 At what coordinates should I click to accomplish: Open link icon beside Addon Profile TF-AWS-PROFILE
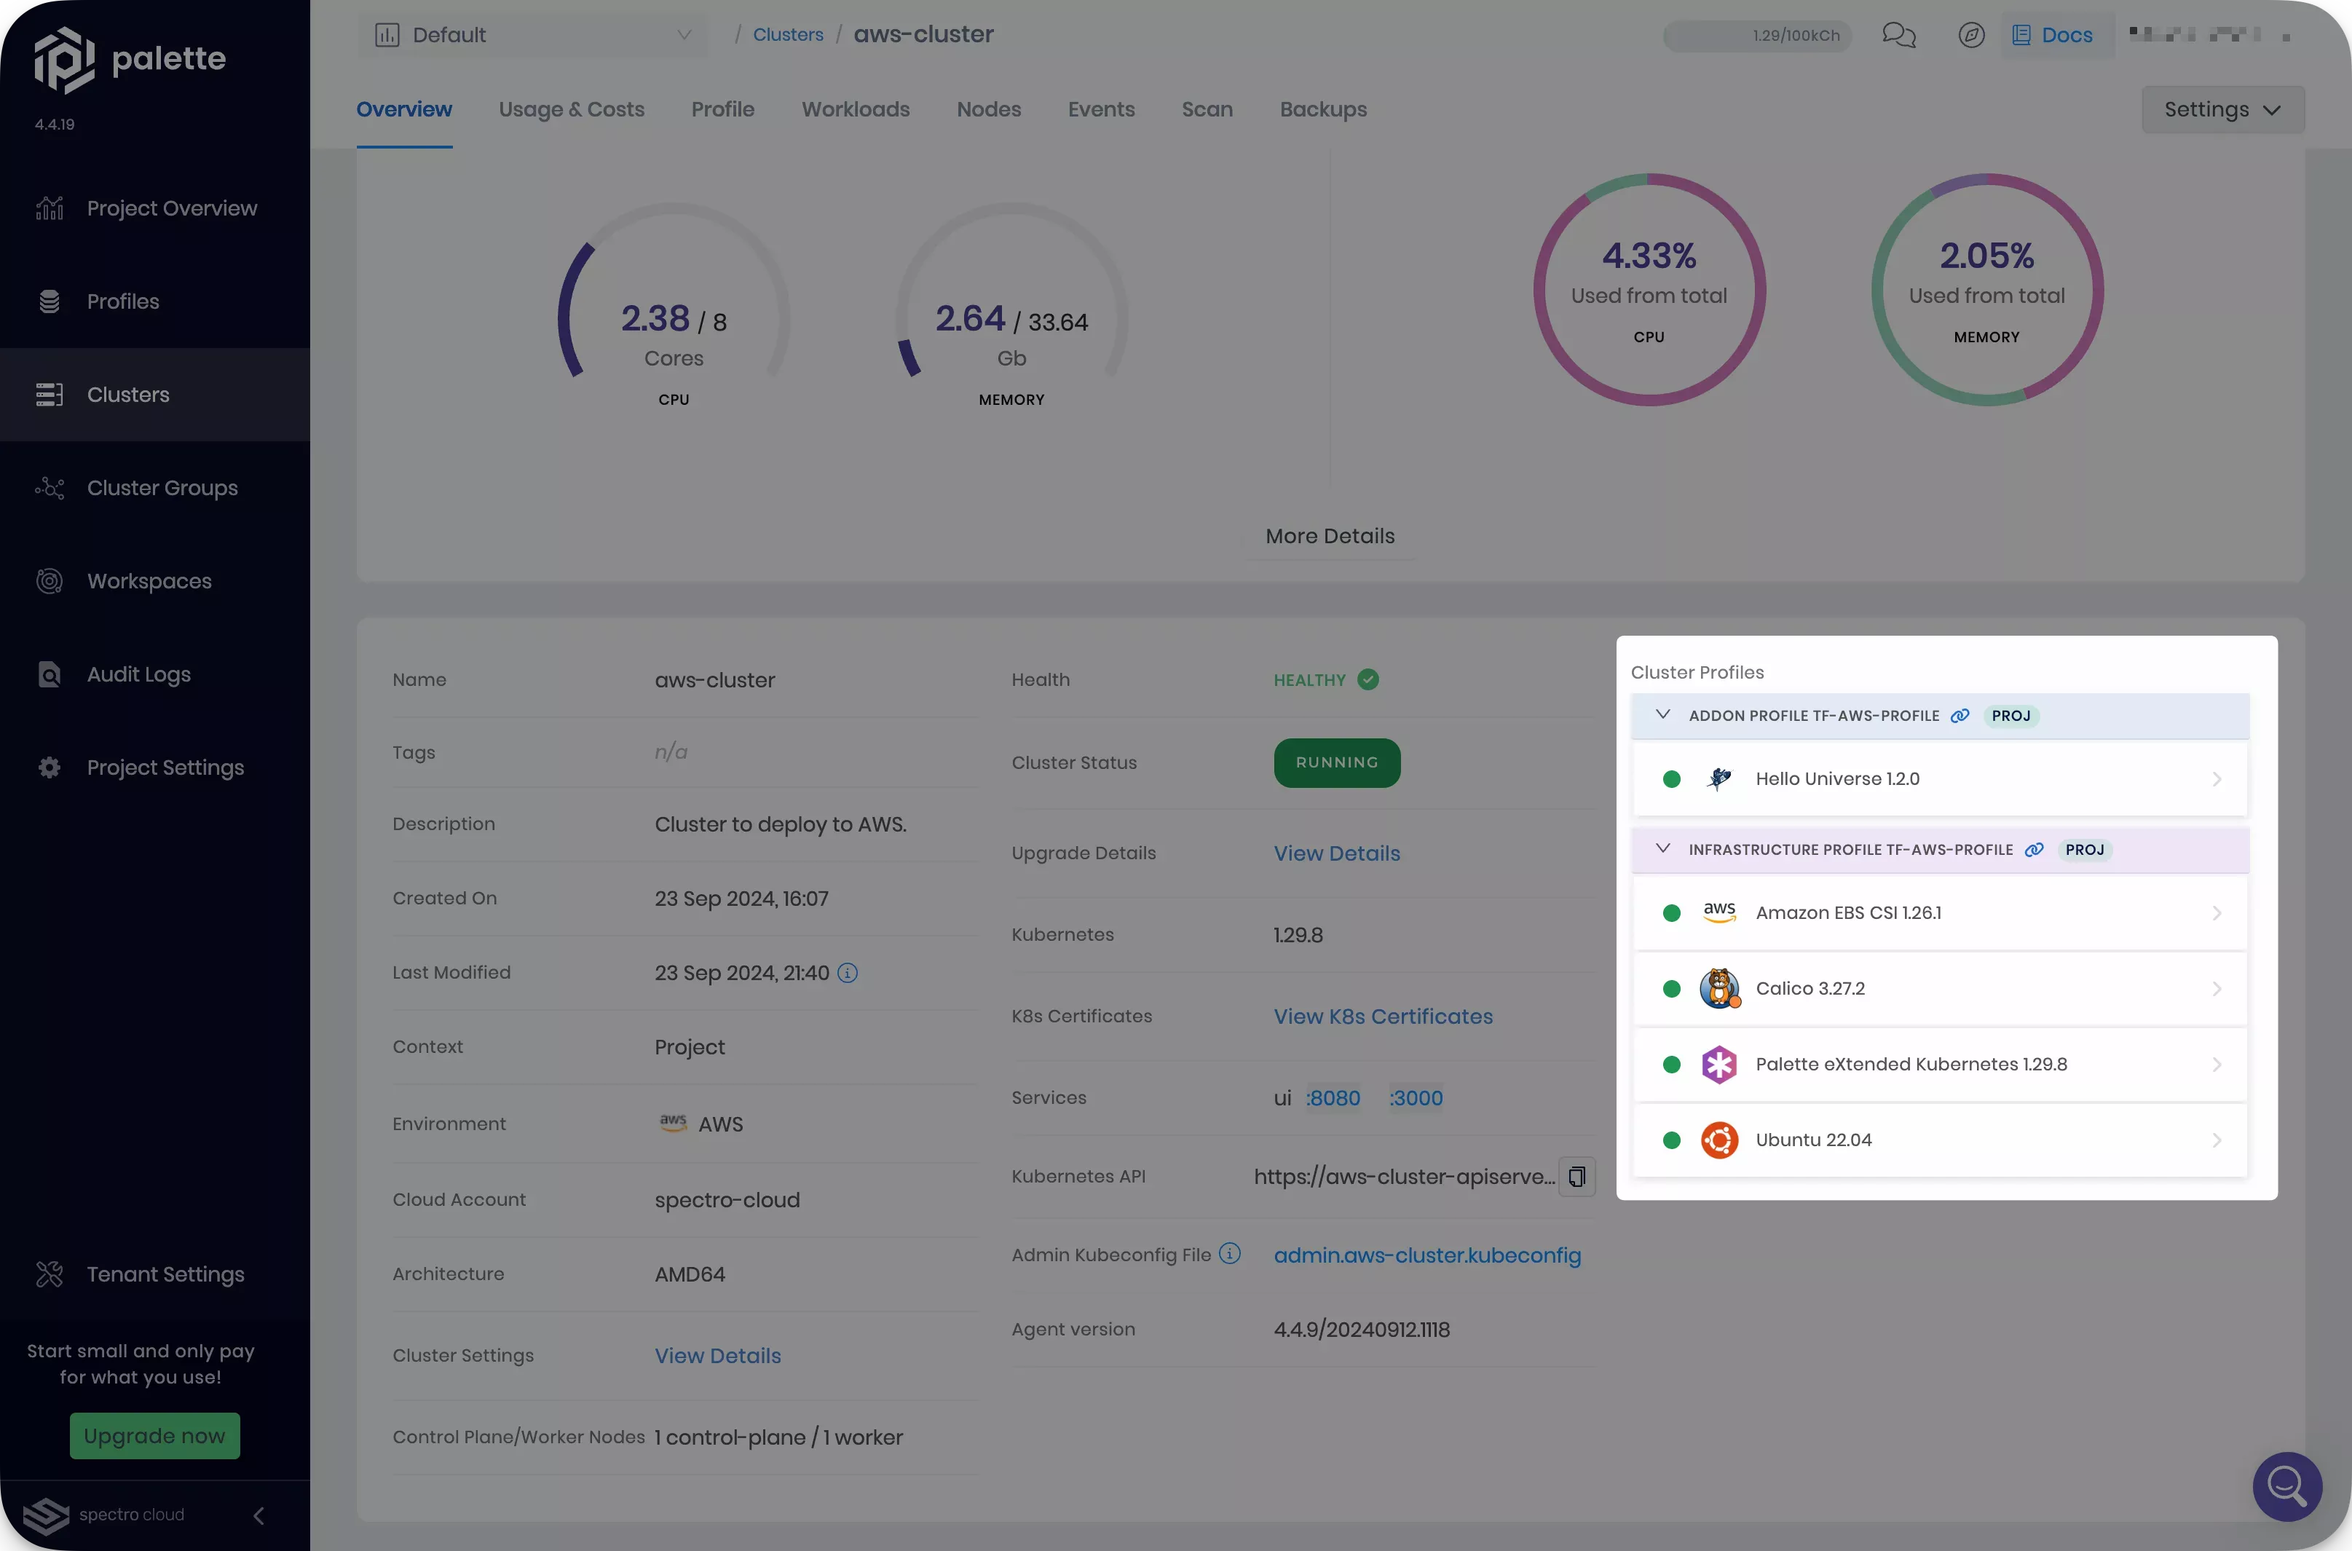click(1960, 715)
